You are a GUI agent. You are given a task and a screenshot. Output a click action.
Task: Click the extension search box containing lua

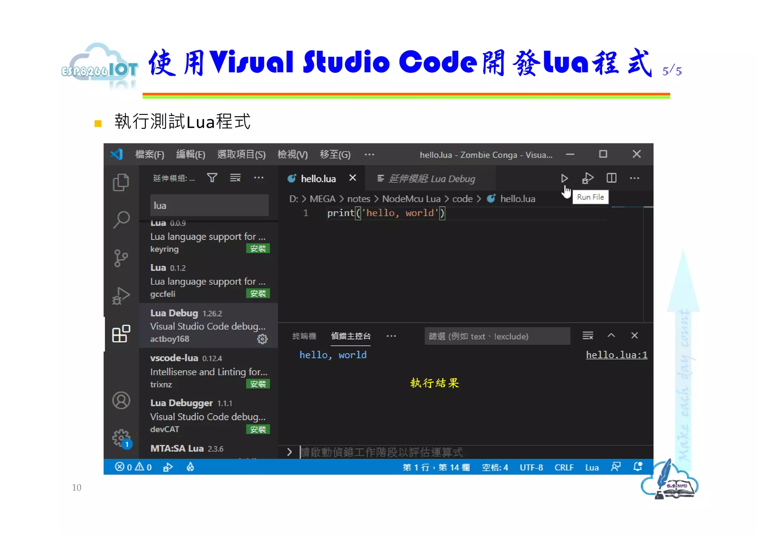coord(209,205)
